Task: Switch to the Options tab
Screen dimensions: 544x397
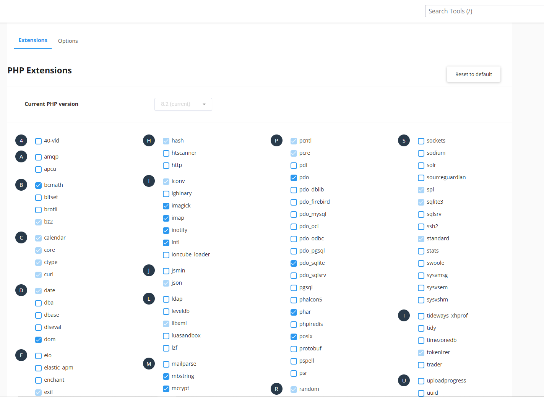Action: click(x=68, y=41)
